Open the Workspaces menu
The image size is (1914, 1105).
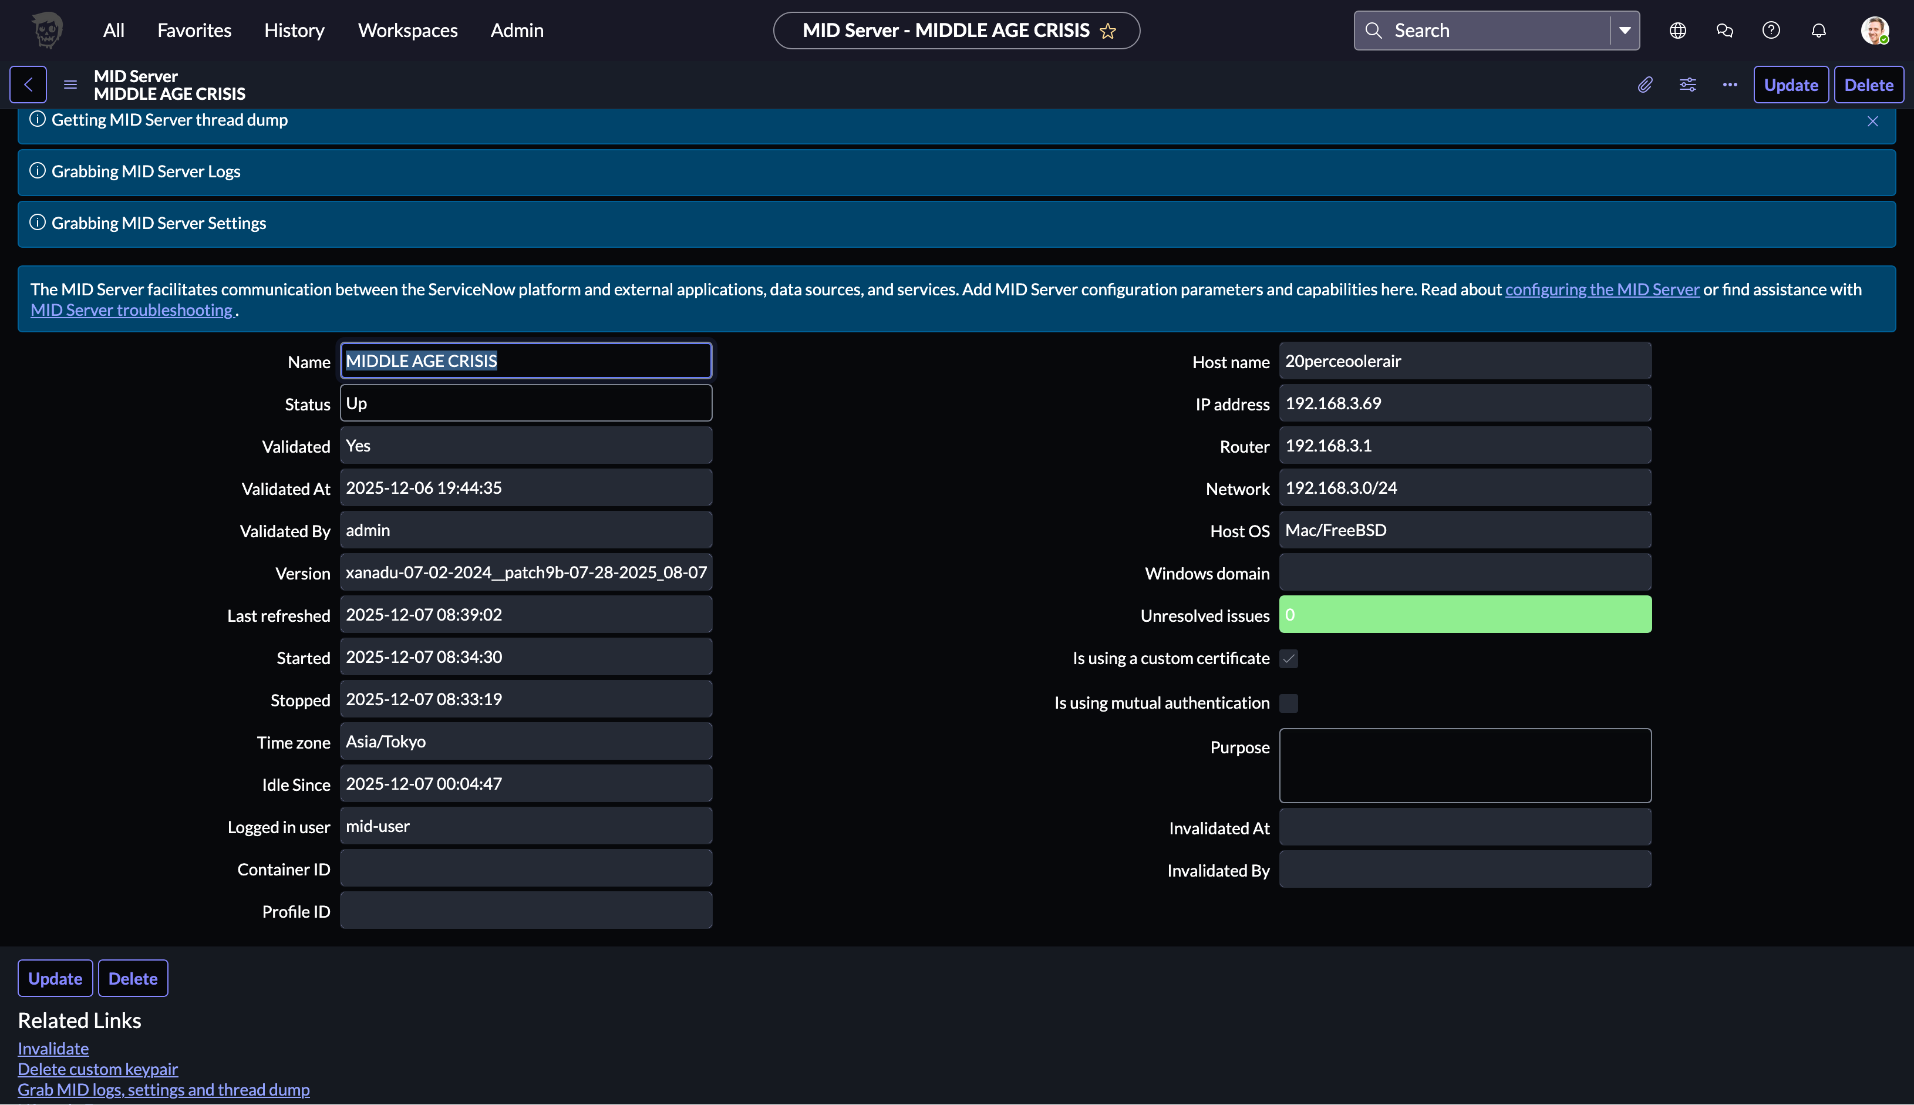(x=407, y=31)
